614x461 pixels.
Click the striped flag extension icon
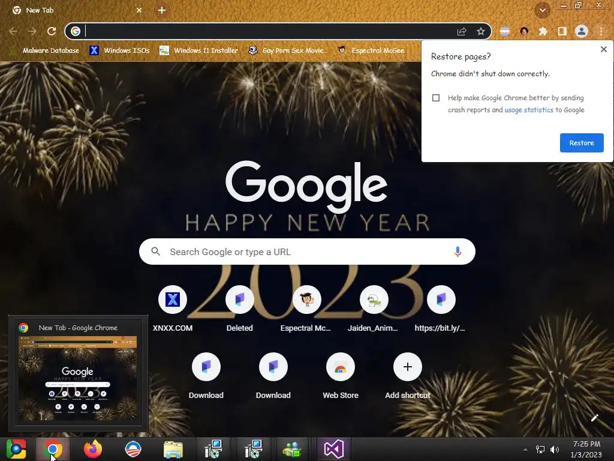click(x=505, y=31)
